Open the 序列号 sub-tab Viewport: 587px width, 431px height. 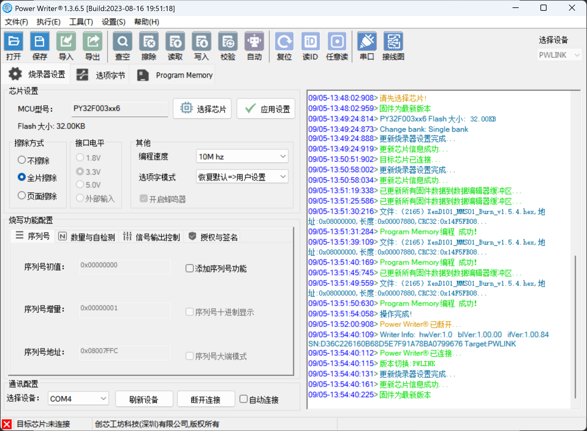point(32,236)
